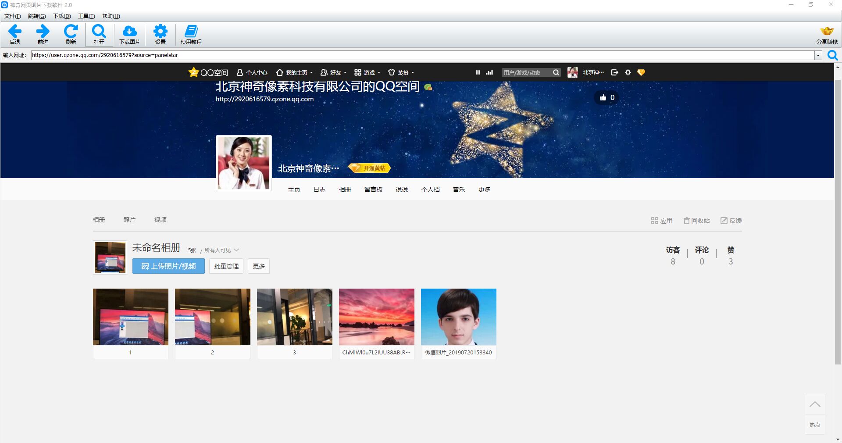Switch to 相册 tab in profile nav
Screen dimensions: 842x443
[345, 189]
